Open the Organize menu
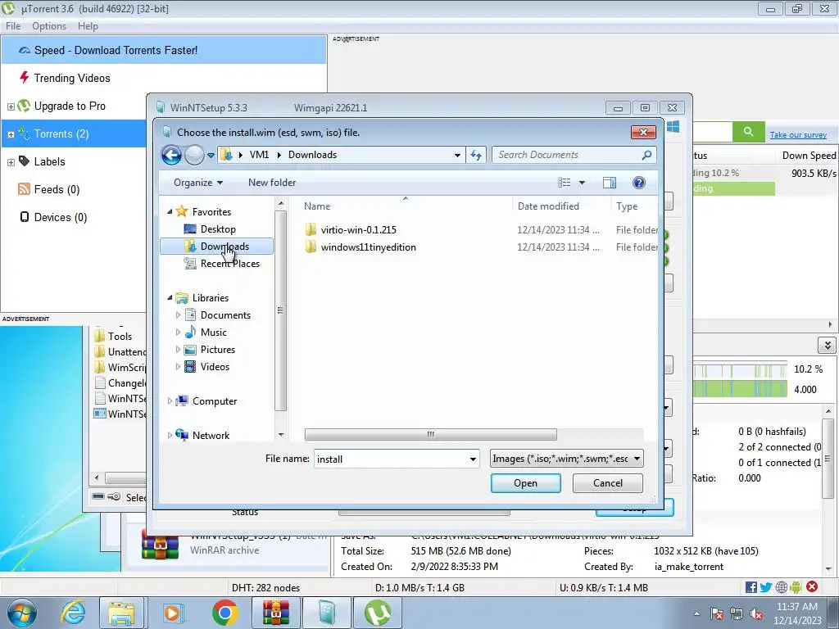This screenshot has height=629, width=839. click(198, 183)
